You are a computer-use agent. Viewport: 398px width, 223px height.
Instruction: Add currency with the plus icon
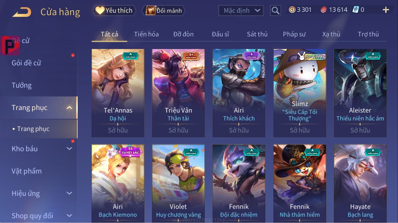point(386,10)
